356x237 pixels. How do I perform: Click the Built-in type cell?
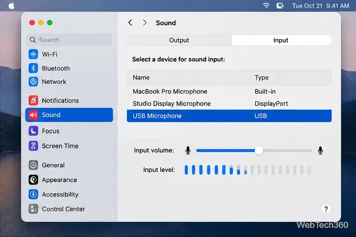(265, 92)
